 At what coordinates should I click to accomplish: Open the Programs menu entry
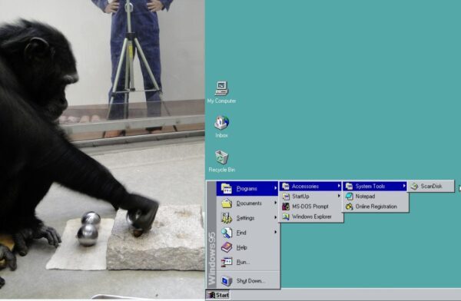click(x=247, y=188)
